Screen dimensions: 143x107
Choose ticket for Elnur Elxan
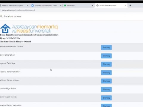click(x=106, y=56)
